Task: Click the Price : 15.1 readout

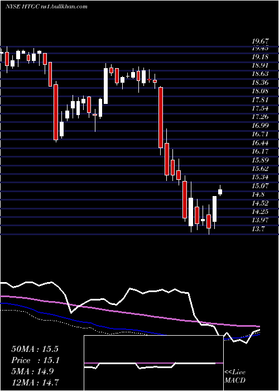Action: (x=35, y=360)
